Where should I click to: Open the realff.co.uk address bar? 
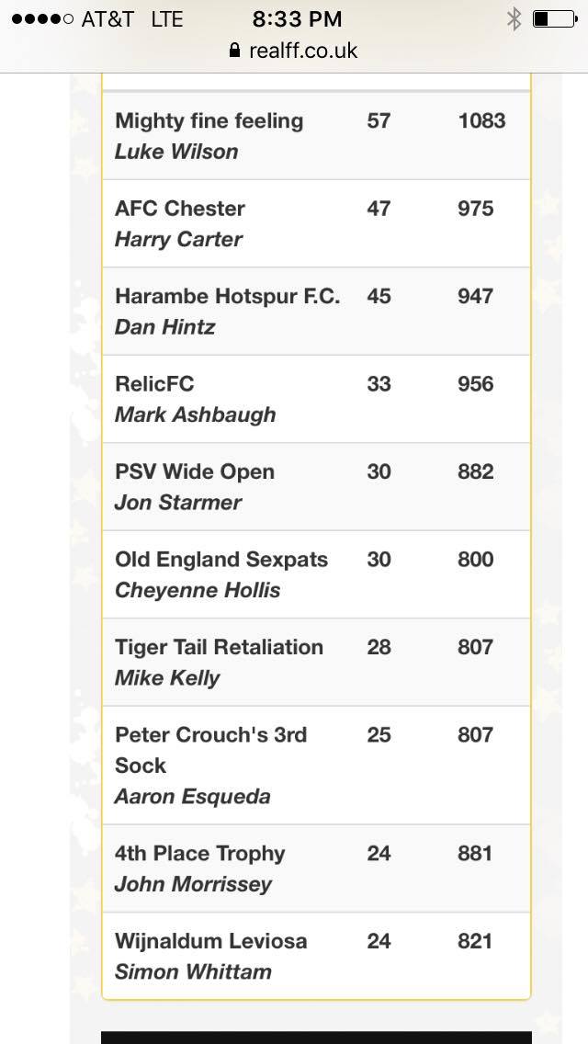point(294,50)
